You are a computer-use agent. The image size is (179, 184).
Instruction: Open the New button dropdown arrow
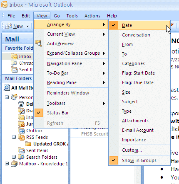coord(27,26)
